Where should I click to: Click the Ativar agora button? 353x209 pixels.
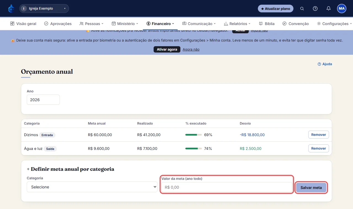click(167, 50)
